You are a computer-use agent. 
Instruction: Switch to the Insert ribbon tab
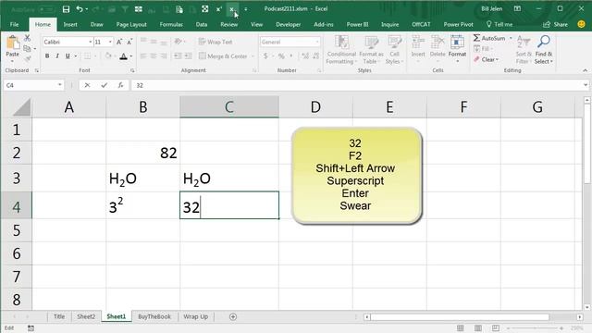(x=70, y=25)
